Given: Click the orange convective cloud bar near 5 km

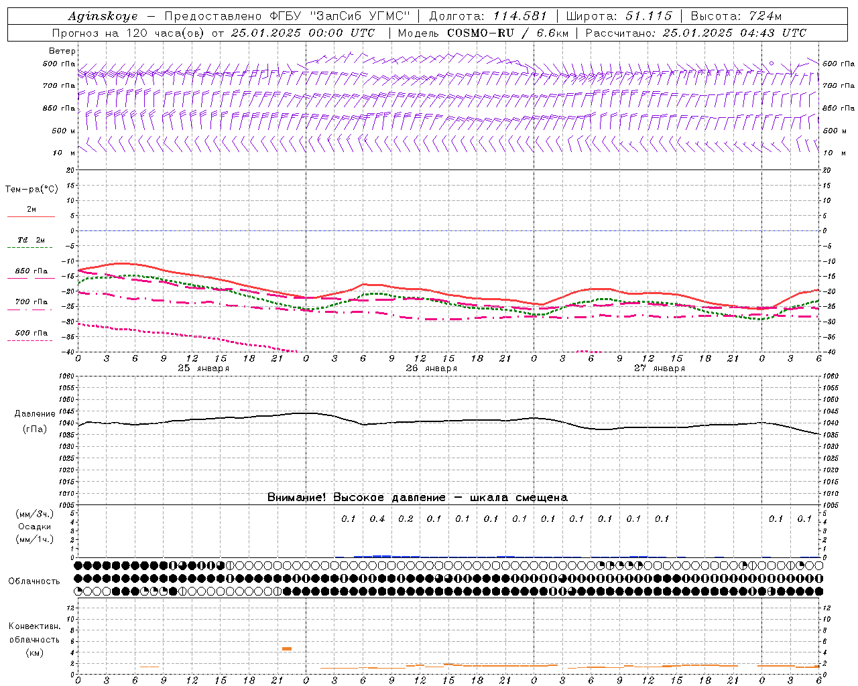Looking at the screenshot, I should tap(287, 648).
